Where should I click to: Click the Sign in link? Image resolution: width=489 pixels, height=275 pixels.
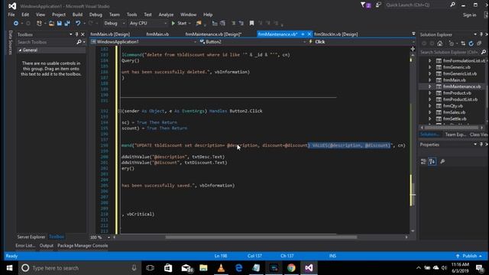coord(469,15)
